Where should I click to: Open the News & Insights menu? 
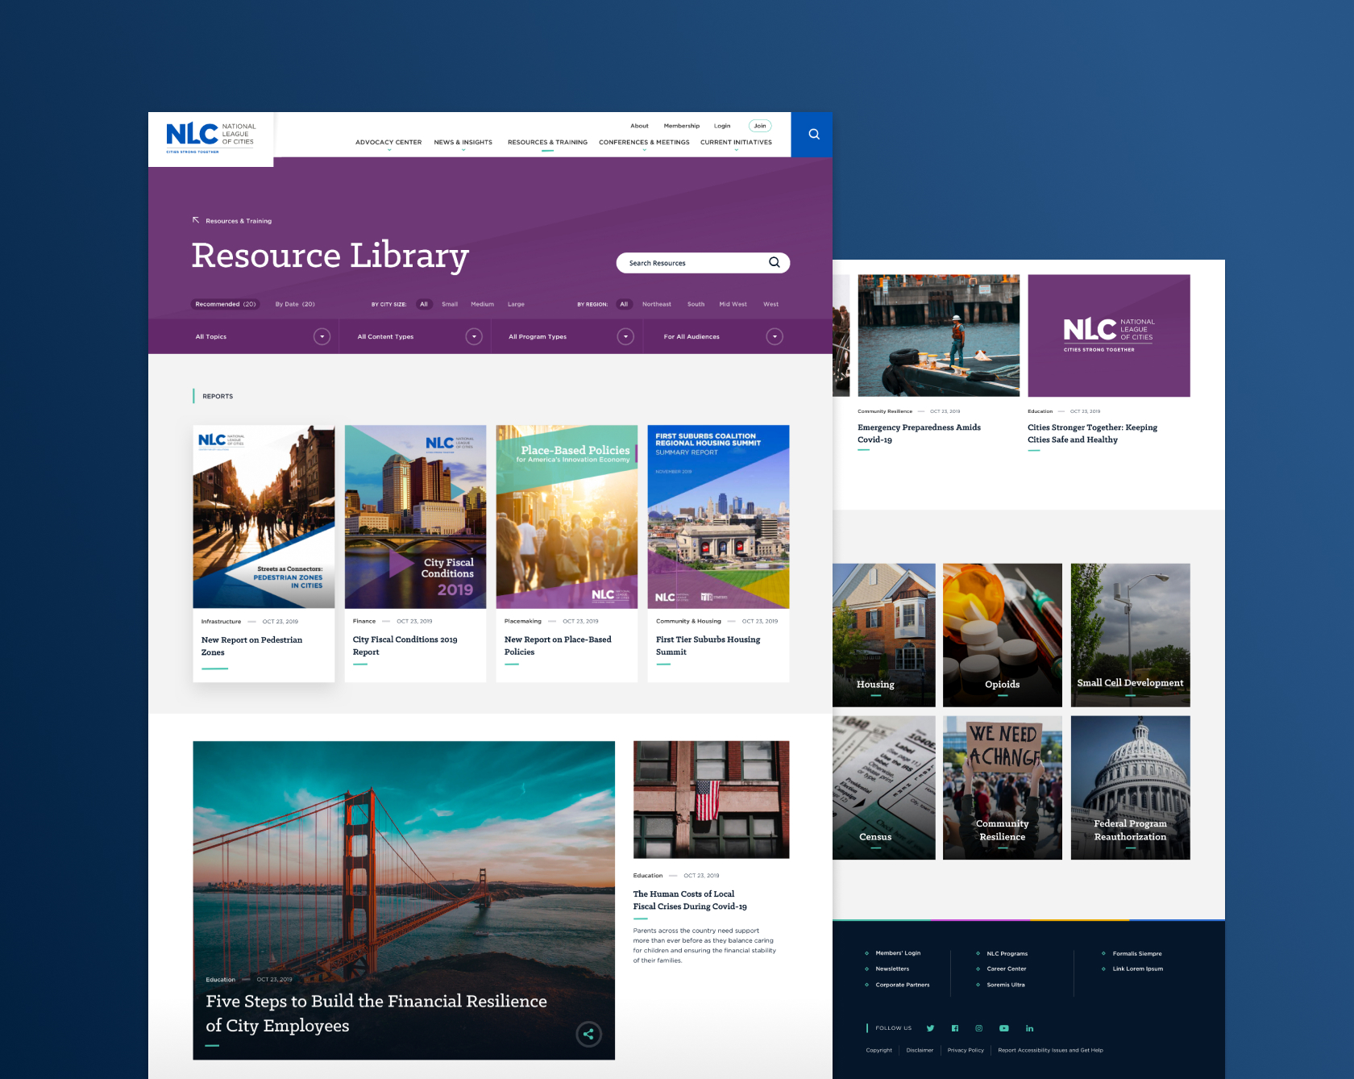pyautogui.click(x=463, y=142)
